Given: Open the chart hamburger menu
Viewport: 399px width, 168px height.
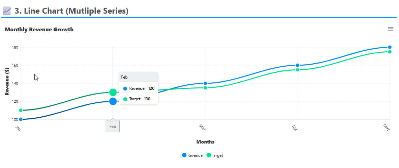Looking at the screenshot, I should point(390,29).
